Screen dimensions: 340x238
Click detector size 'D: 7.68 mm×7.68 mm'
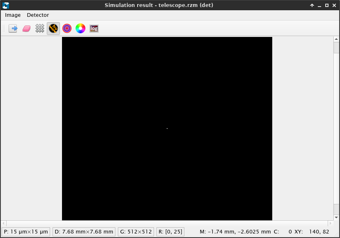[x=84, y=232]
